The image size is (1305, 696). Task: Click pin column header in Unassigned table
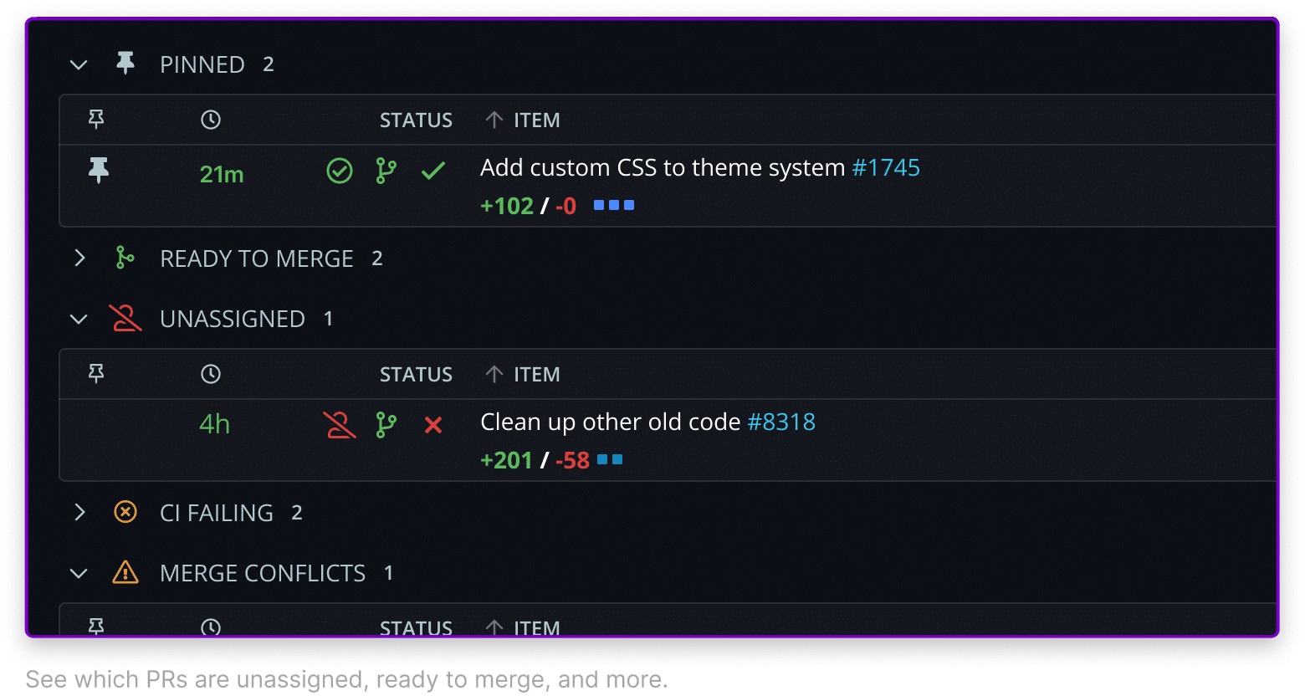96,374
